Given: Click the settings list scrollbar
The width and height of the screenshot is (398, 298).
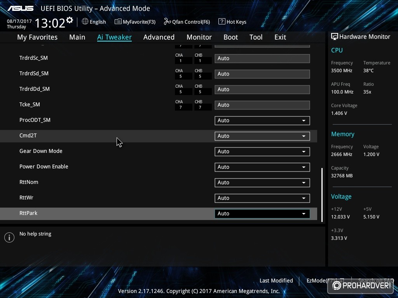Looking at the screenshot, I should [322, 195].
